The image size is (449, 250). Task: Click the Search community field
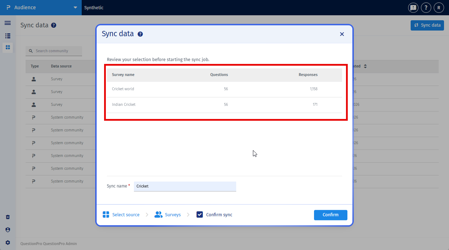[x=54, y=51]
